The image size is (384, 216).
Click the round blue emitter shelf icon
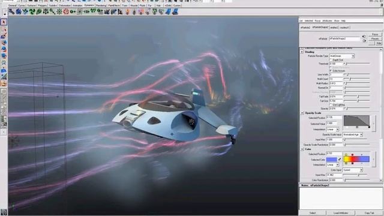19,11
